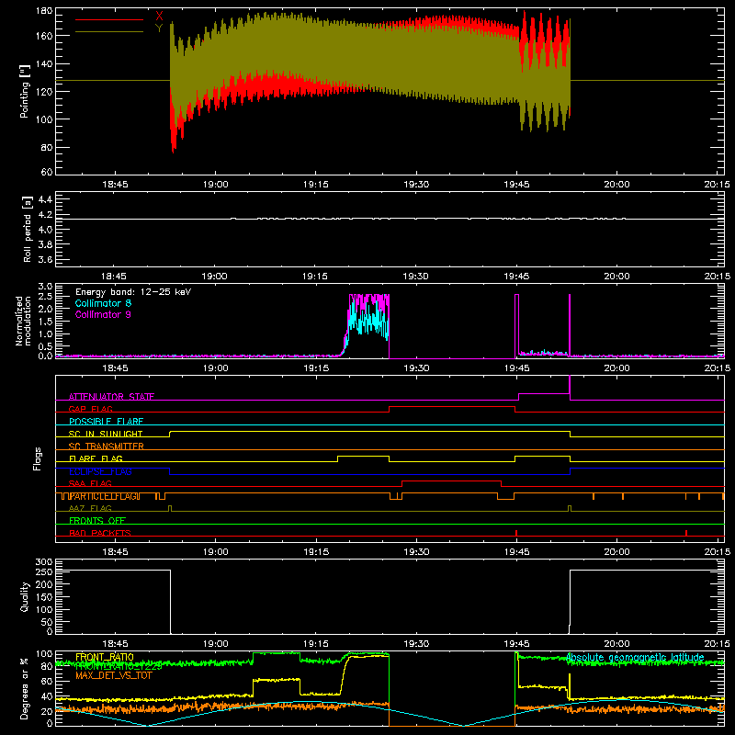
Task: Click 18:45 under the Quality plot
Action: click(x=116, y=644)
